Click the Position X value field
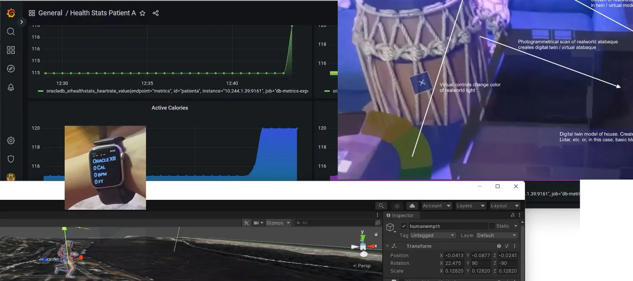The image size is (633, 281). [454, 255]
